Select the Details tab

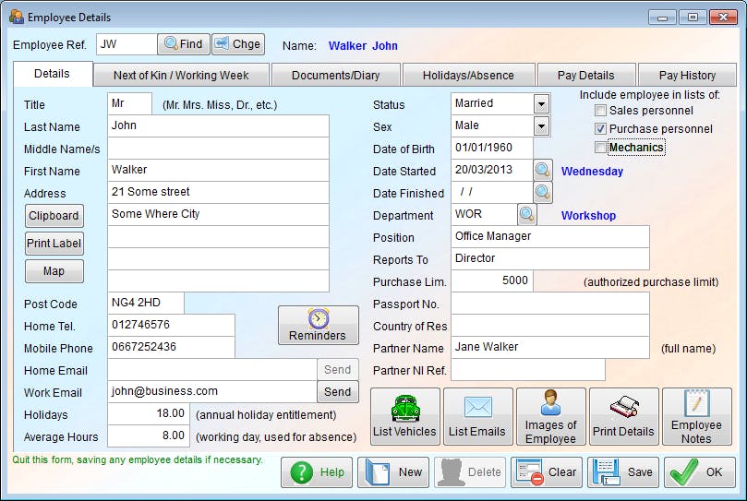point(53,74)
